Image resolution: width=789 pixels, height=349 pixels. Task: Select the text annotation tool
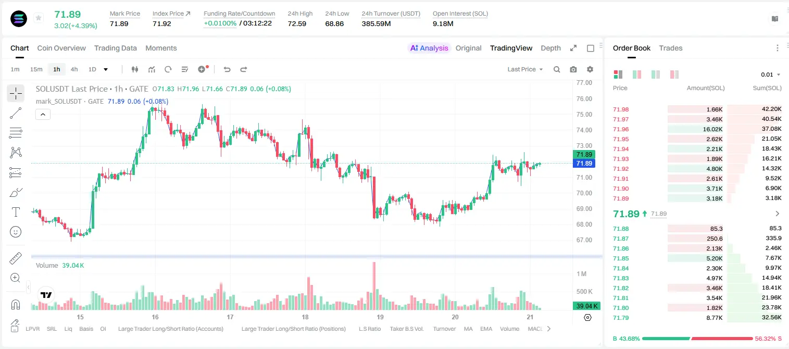[16, 212]
